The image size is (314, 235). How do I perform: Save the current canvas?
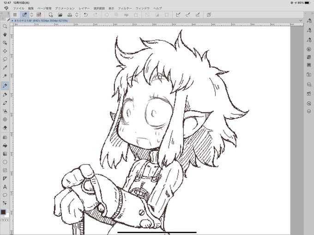point(69,15)
